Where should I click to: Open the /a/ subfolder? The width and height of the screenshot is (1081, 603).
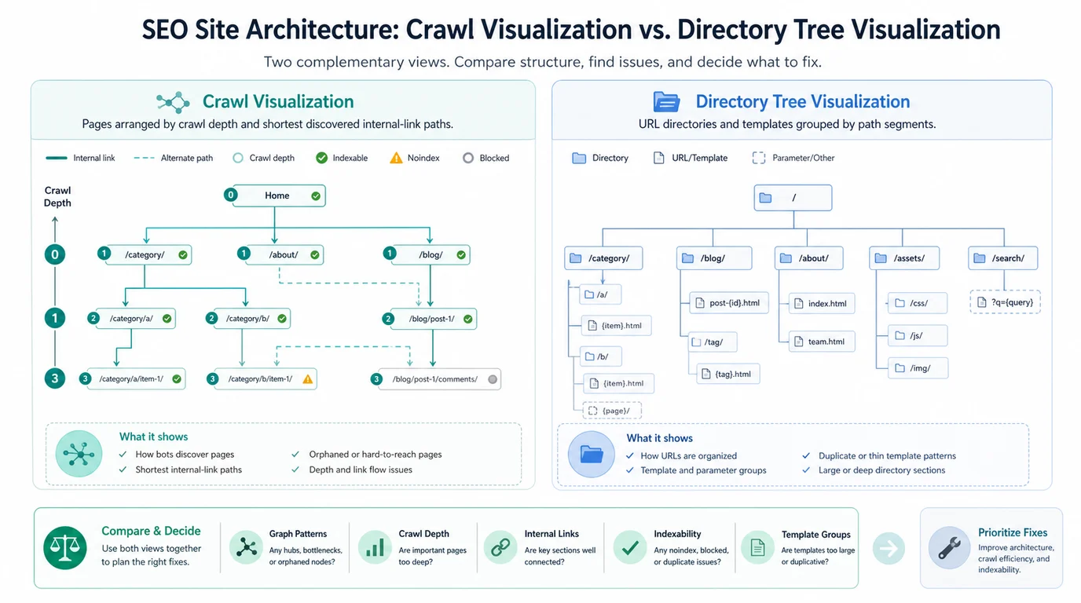point(599,294)
